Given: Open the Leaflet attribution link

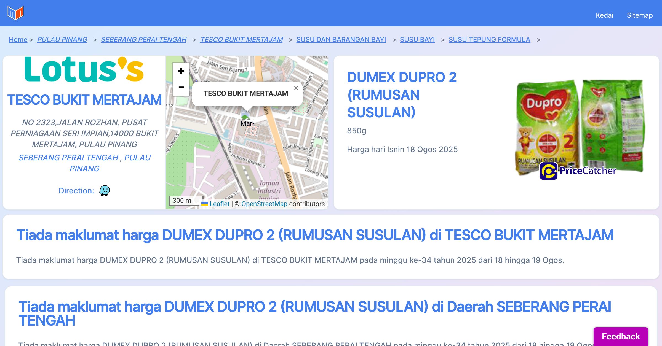Looking at the screenshot, I should [219, 204].
